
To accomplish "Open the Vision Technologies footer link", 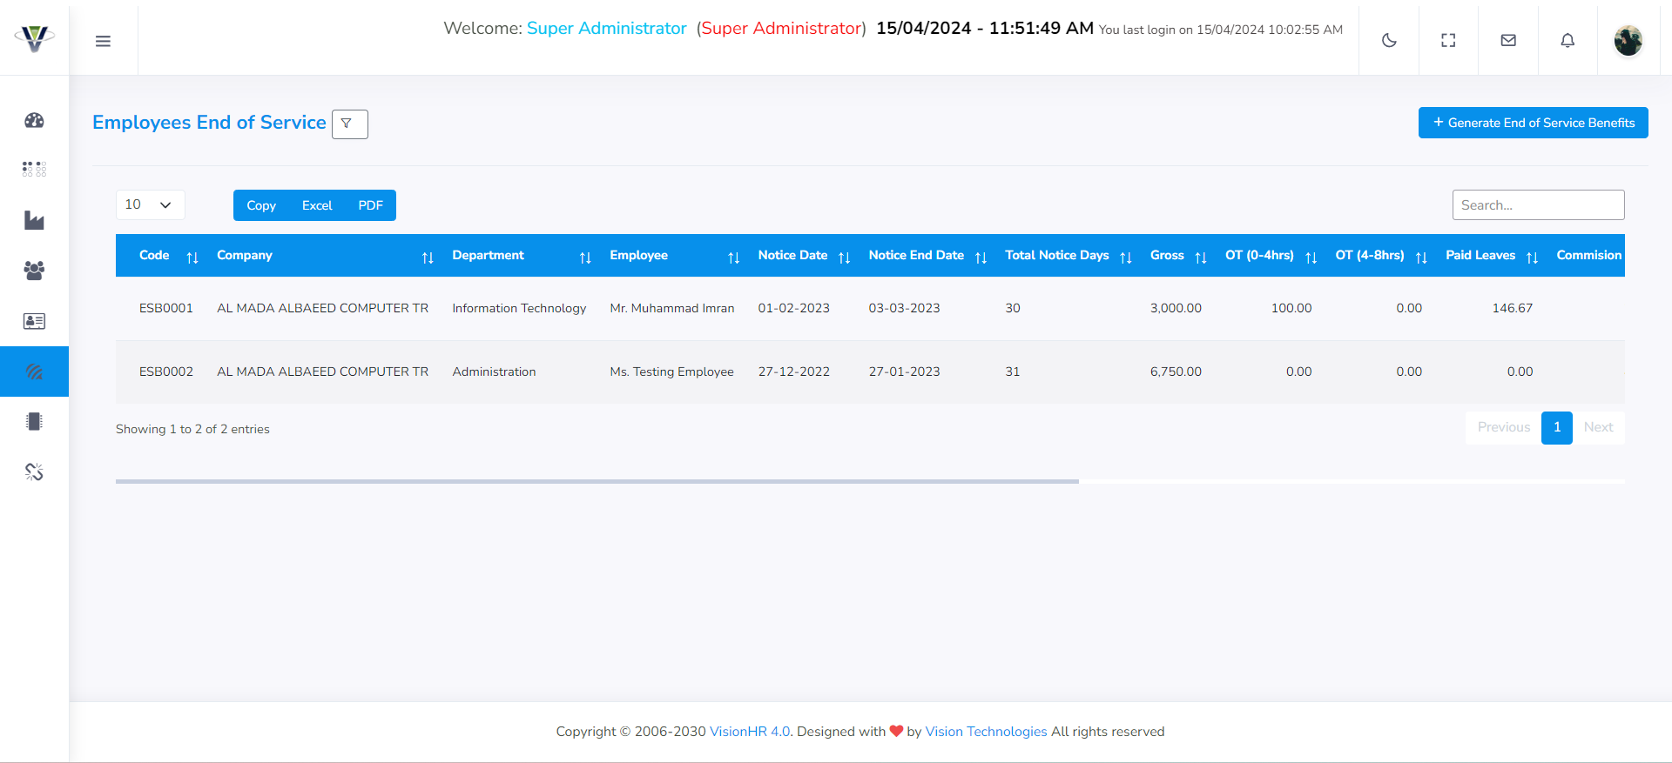I will 986,732.
